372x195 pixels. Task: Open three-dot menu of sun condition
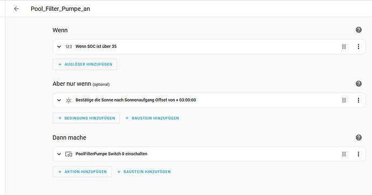(x=358, y=100)
